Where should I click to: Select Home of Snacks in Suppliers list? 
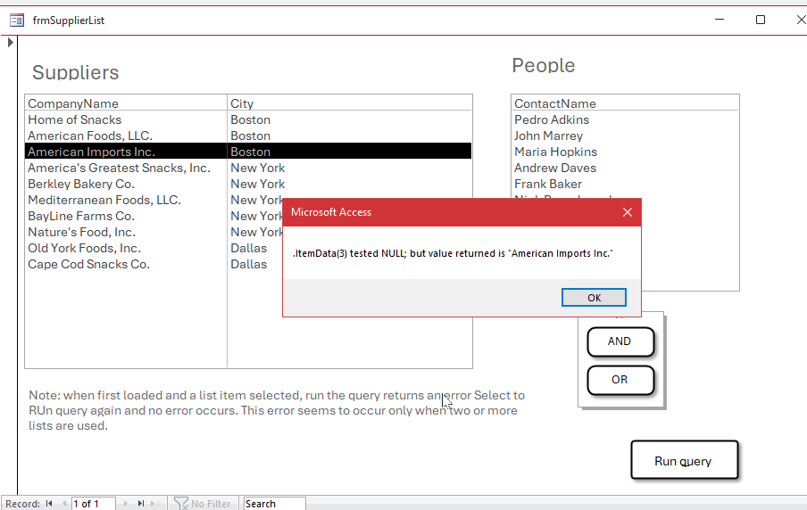pyautogui.click(x=75, y=119)
